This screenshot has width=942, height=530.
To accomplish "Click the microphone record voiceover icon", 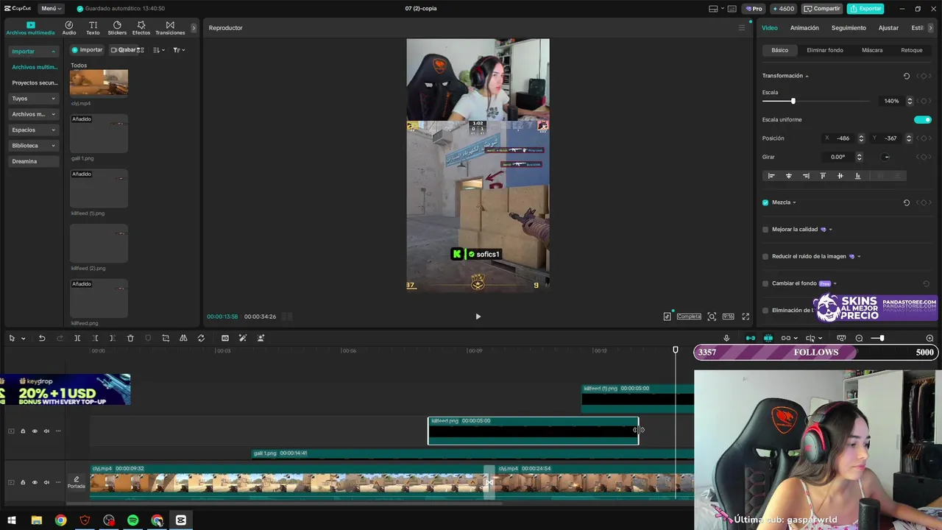I will pos(726,338).
